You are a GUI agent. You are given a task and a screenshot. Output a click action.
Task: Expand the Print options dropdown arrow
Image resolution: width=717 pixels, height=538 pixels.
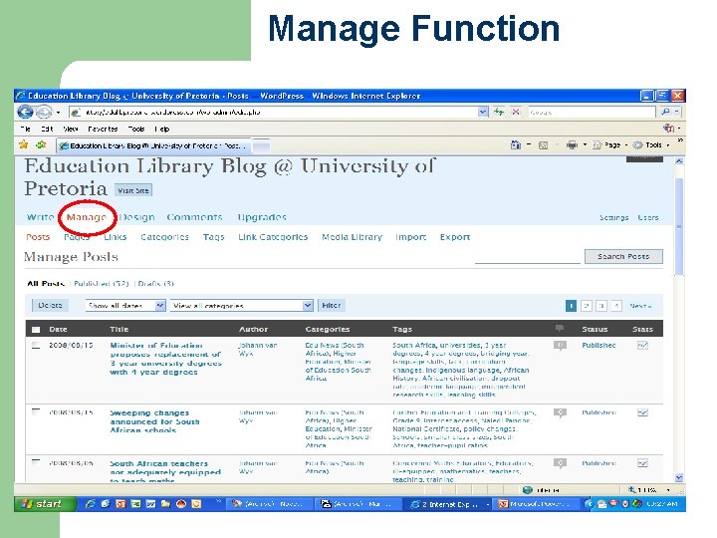pyautogui.click(x=585, y=145)
